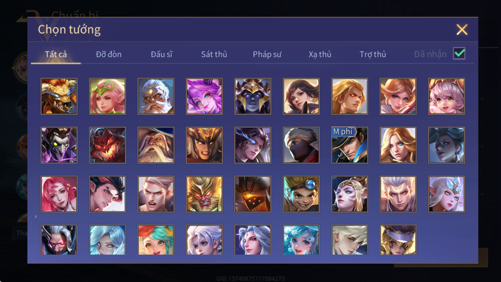This screenshot has height=282, width=501.
Task: Open the Đấu sĩ tab
Action: 162,54
